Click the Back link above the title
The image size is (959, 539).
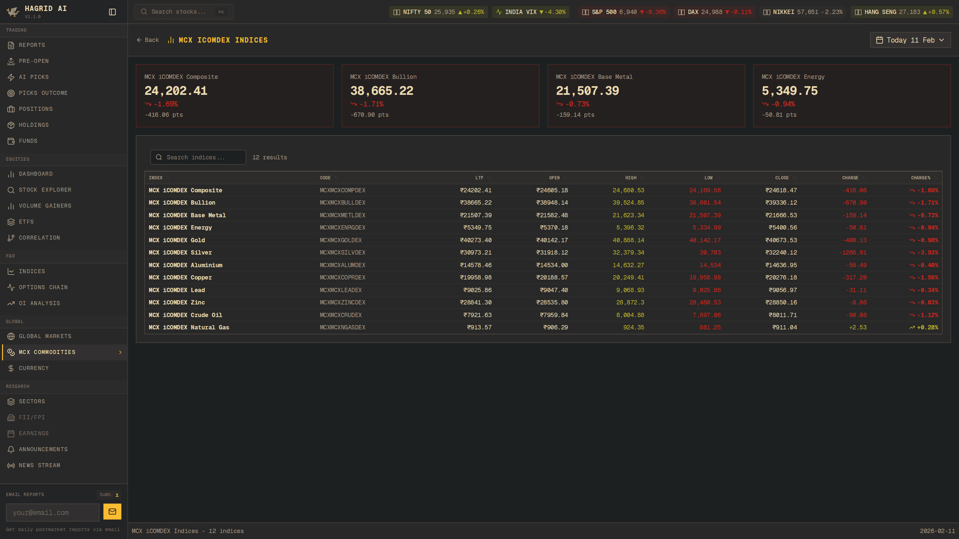pyautogui.click(x=148, y=40)
